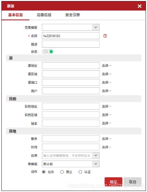The image size is (147, 192).
Task: Click 选择… next to 域名
Action: pos(106,123)
